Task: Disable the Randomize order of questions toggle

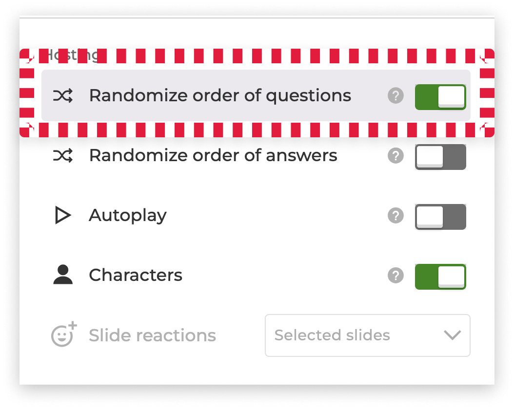Action: [x=440, y=97]
